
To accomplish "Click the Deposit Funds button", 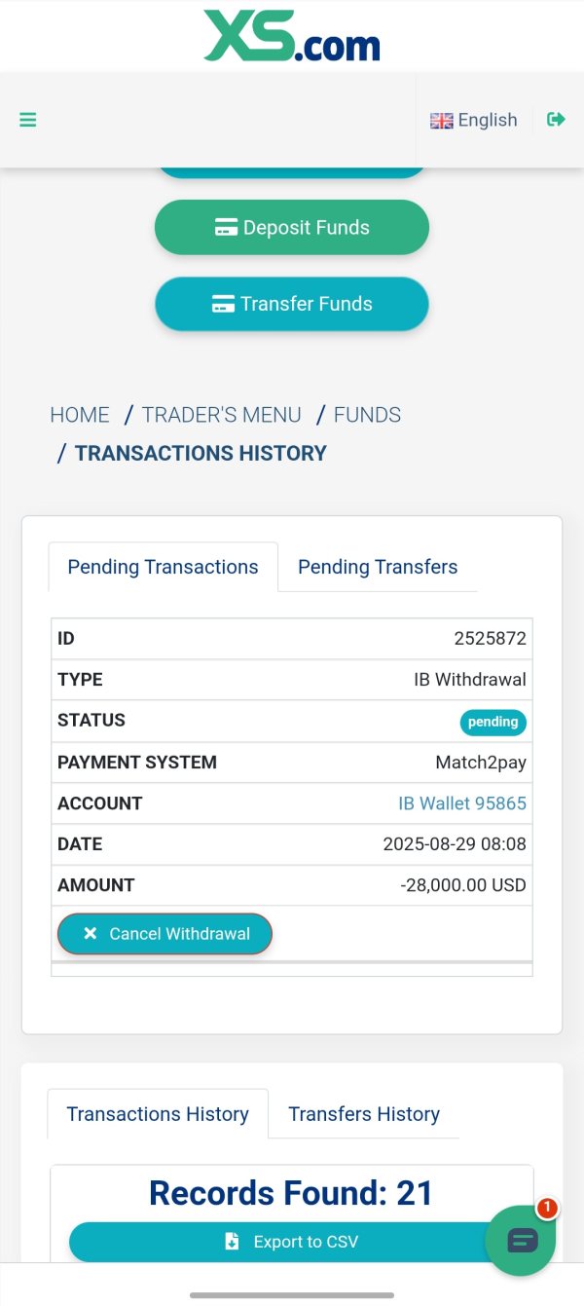I will pos(292,228).
